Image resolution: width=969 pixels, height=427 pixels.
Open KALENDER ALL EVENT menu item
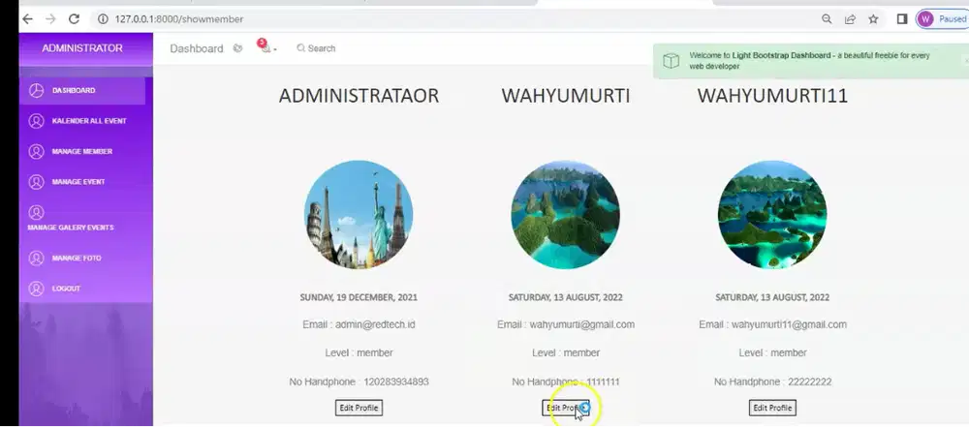pos(89,121)
